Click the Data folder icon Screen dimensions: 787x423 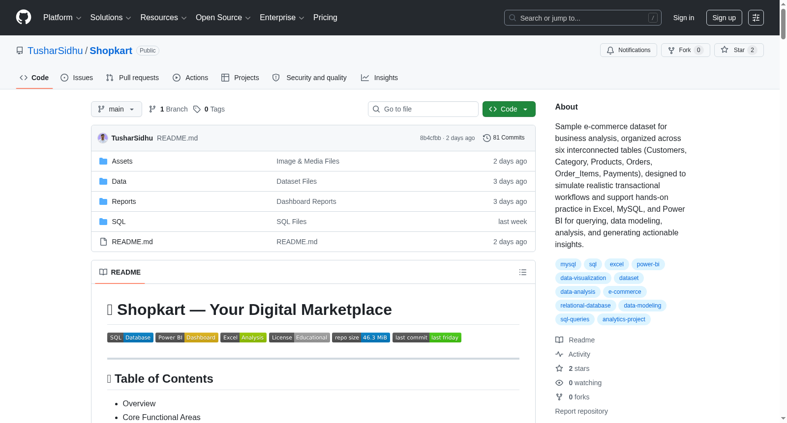(x=103, y=181)
